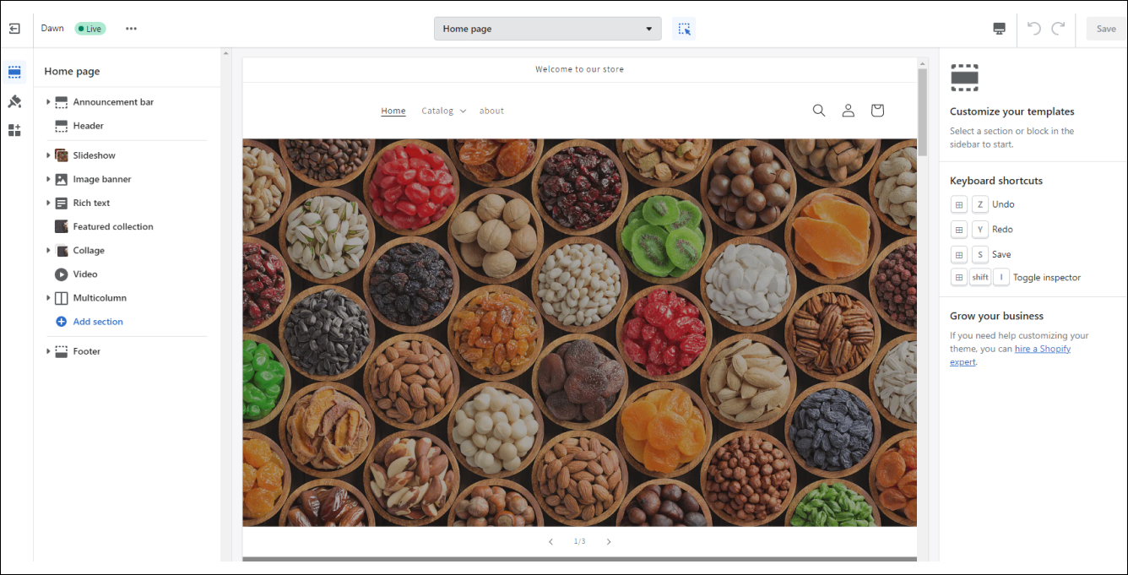1128x575 pixels.
Task: Click the account person icon in preview
Action: [x=849, y=111]
